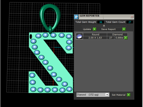Click the Gem Reporter title bar icon
The image size is (143, 107).
pyautogui.click(x=76, y=17)
